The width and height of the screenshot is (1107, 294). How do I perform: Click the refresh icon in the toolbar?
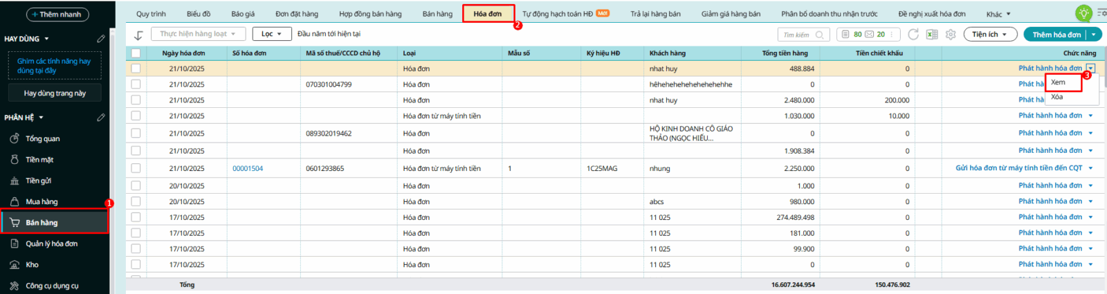[913, 35]
